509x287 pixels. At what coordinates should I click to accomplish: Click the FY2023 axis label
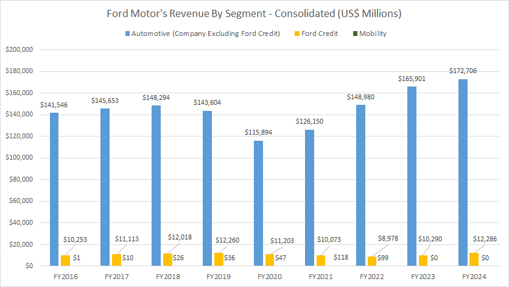(x=423, y=277)
